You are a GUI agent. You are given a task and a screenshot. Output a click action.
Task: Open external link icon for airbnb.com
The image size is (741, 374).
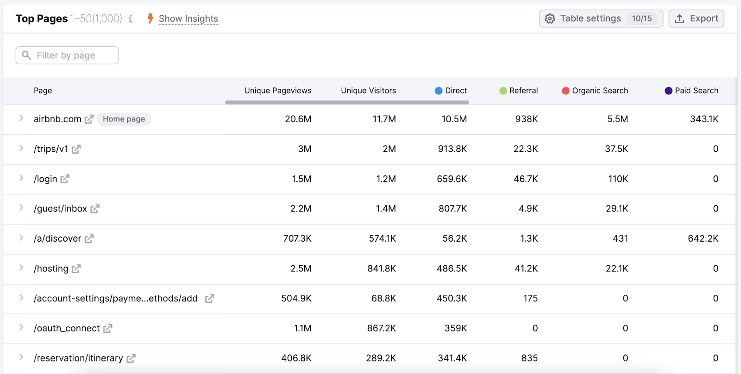(x=89, y=119)
